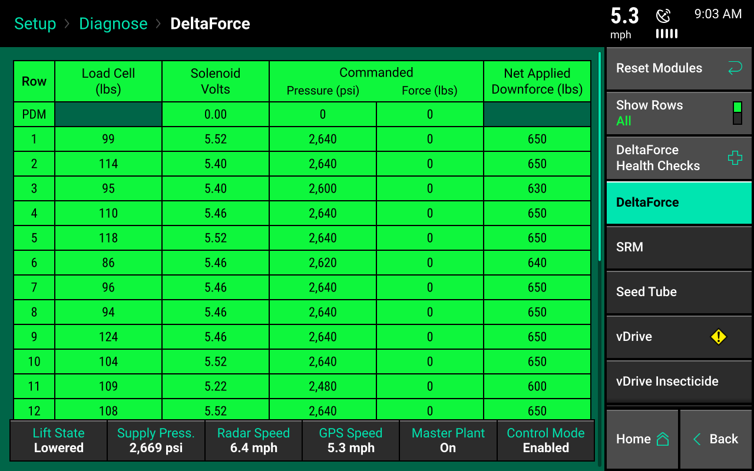
Task: Click the Home house icon
Action: click(663, 439)
